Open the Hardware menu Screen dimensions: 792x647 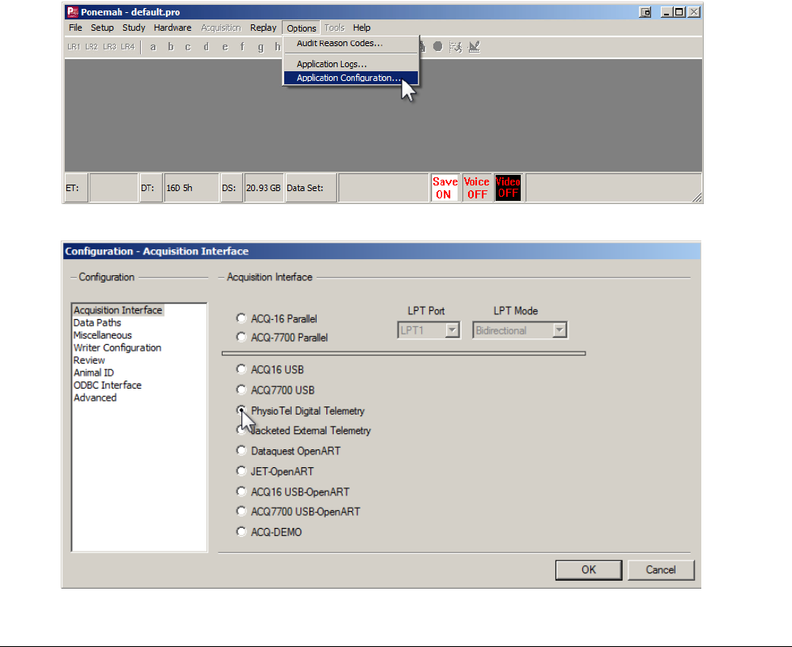pos(172,28)
